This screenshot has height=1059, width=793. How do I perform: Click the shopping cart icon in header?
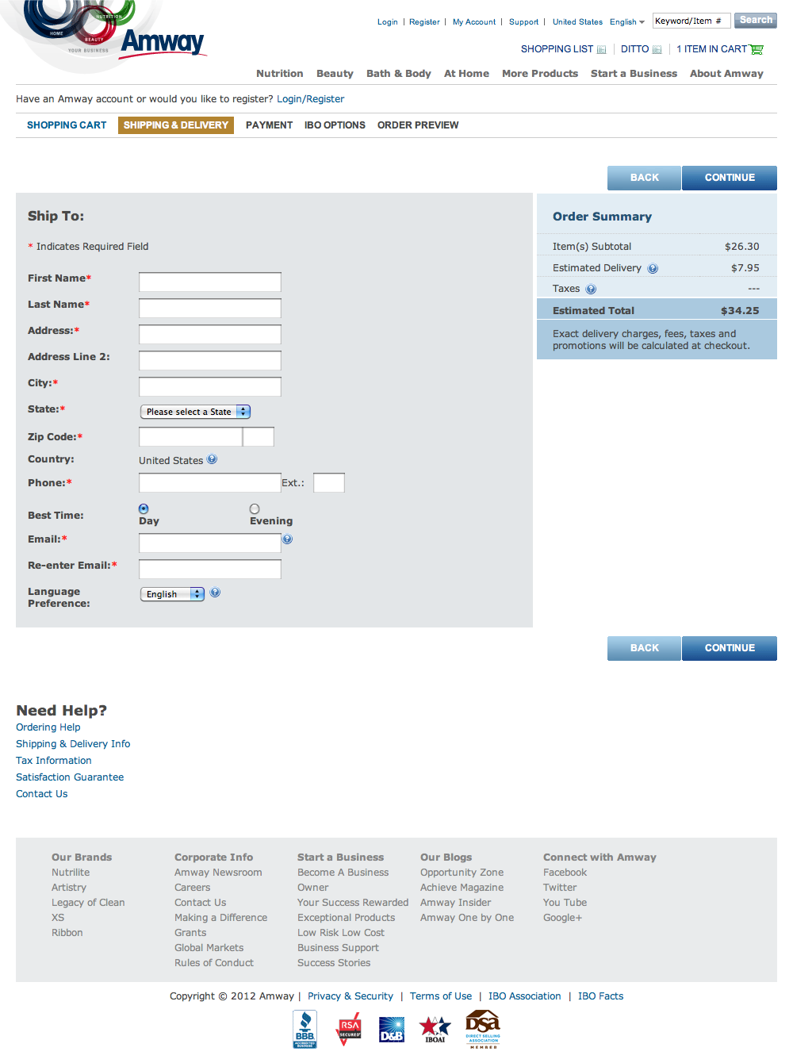757,48
